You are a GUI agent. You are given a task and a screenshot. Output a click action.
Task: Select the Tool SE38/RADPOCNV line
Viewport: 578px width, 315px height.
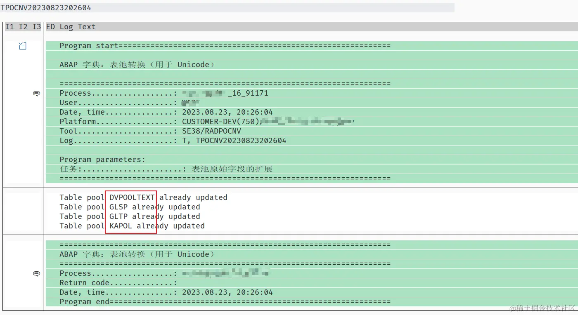pyautogui.click(x=150, y=131)
